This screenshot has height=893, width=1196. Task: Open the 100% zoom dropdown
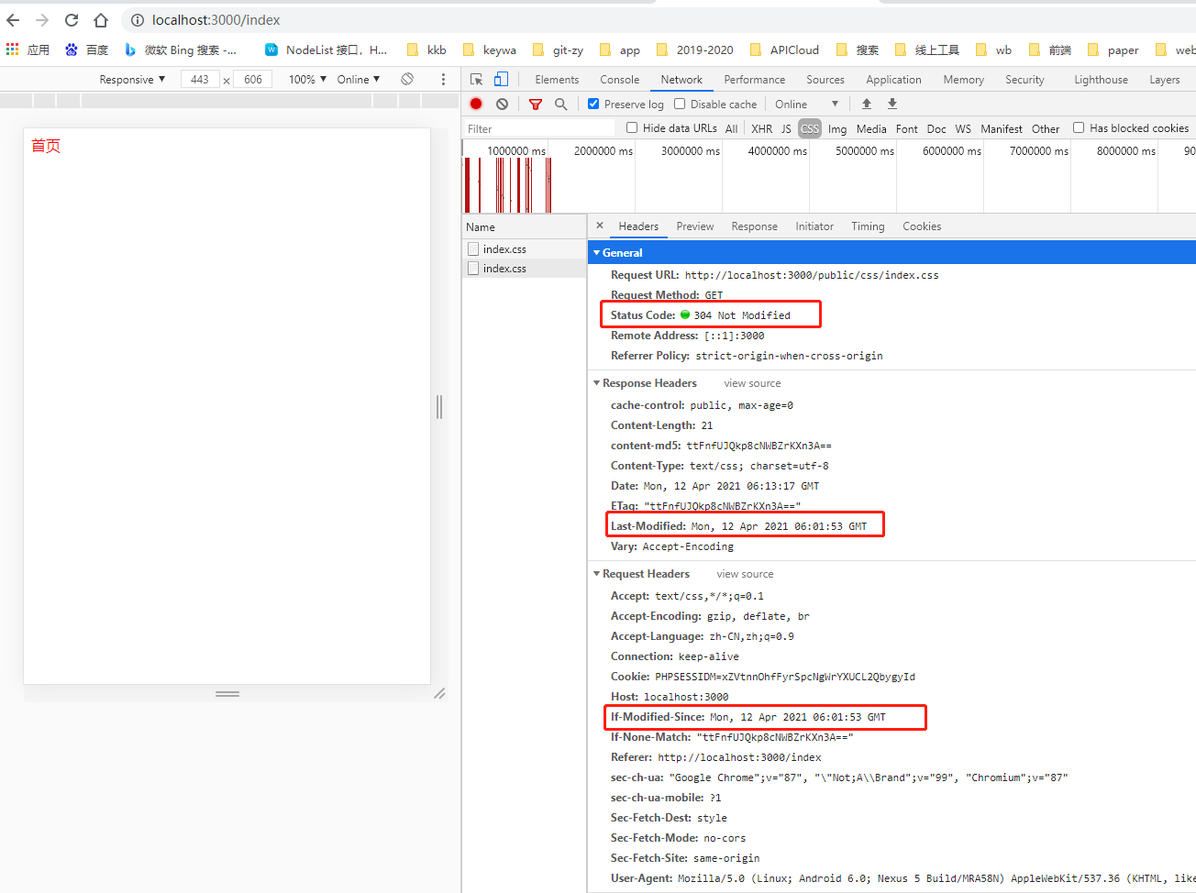[x=307, y=80]
